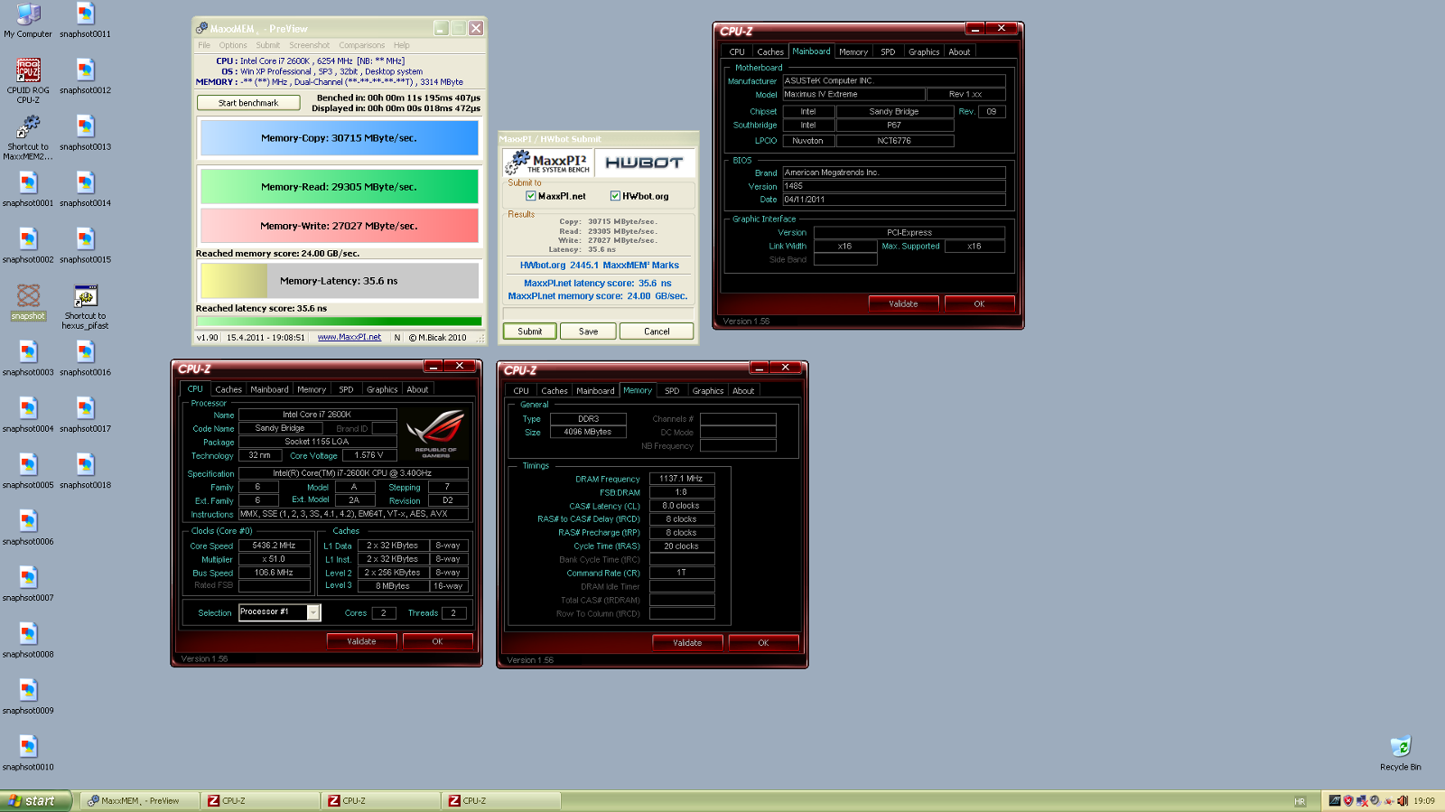Select the snaphsot0016 file icon
This screenshot has height=812, width=1445.
(x=85, y=359)
